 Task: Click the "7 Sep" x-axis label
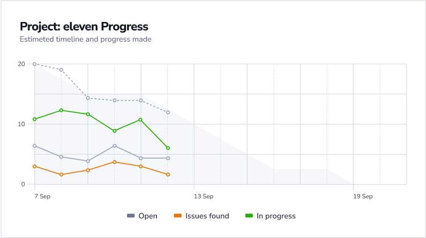42,196
